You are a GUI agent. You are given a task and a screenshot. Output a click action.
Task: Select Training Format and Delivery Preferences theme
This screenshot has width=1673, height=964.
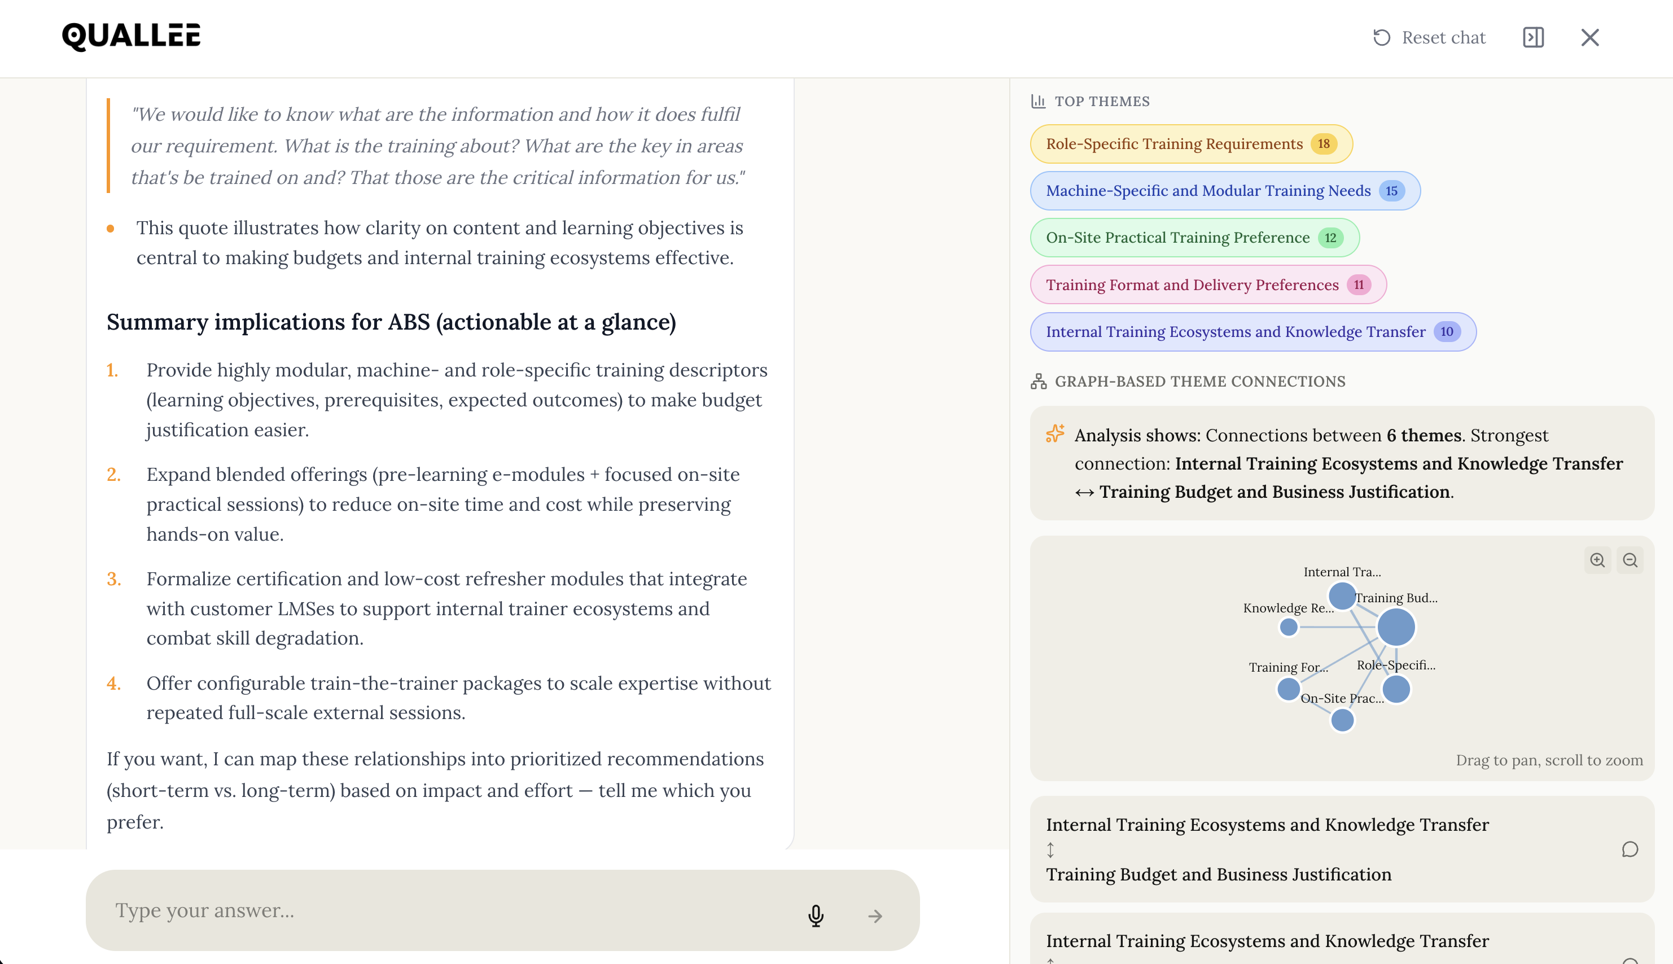click(1207, 284)
